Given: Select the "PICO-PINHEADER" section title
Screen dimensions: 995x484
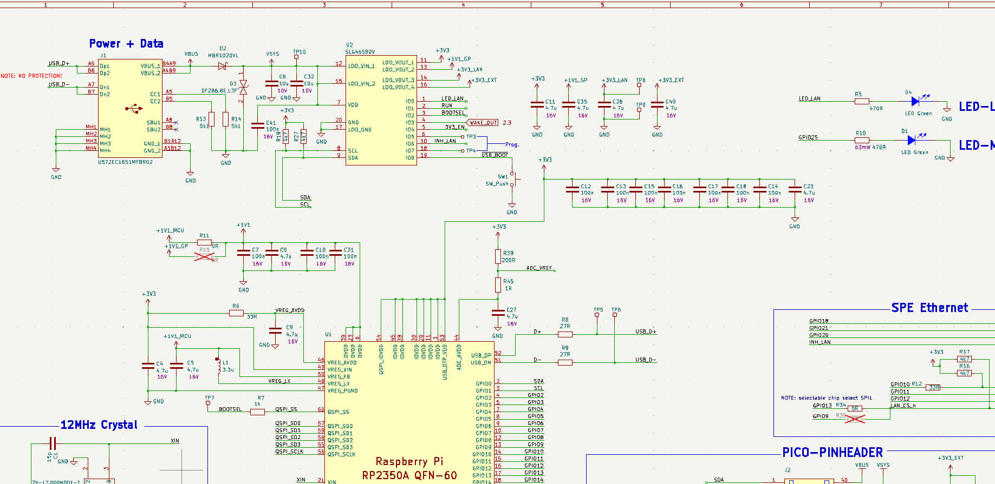Looking at the screenshot, I should point(832,453).
